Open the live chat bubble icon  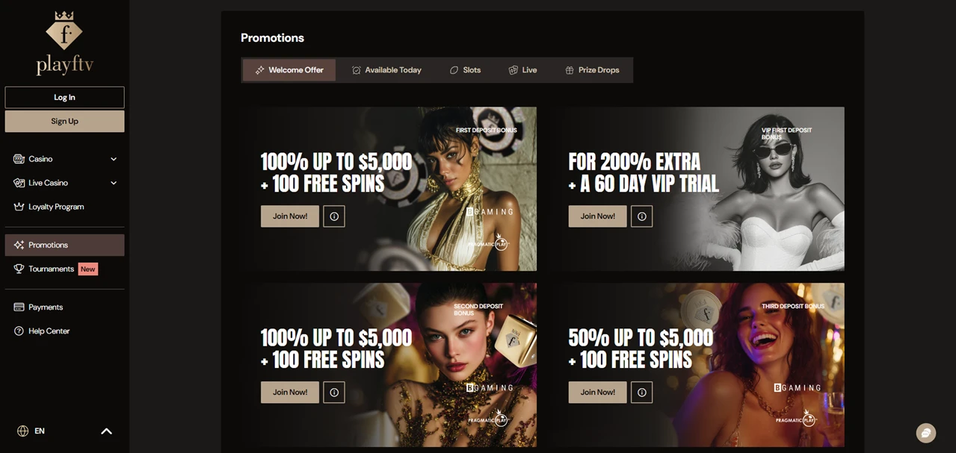pyautogui.click(x=926, y=433)
